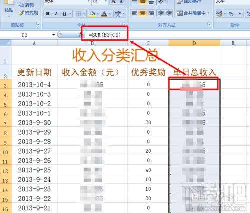Image resolution: width=250 pixels, height=213 pixels.
Task: Select column C header
Action: [148, 43]
